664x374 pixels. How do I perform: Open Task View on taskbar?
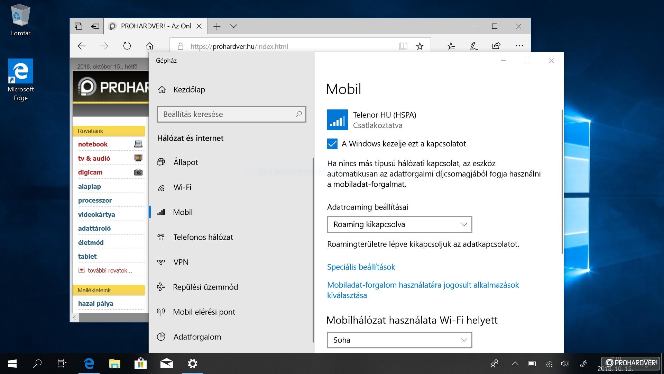pyautogui.click(x=62, y=364)
